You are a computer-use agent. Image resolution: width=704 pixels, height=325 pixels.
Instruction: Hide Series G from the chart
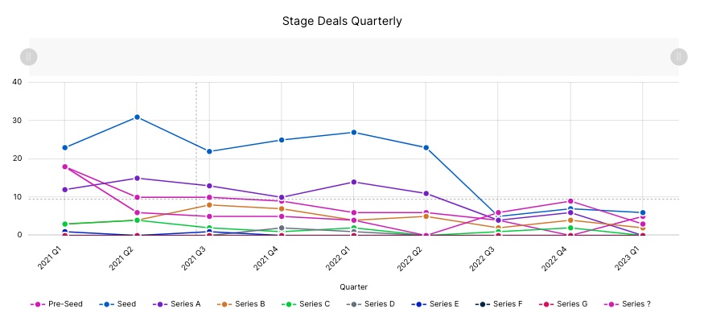click(x=568, y=304)
